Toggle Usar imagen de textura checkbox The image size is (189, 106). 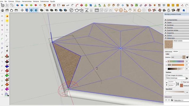[x=167, y=75]
